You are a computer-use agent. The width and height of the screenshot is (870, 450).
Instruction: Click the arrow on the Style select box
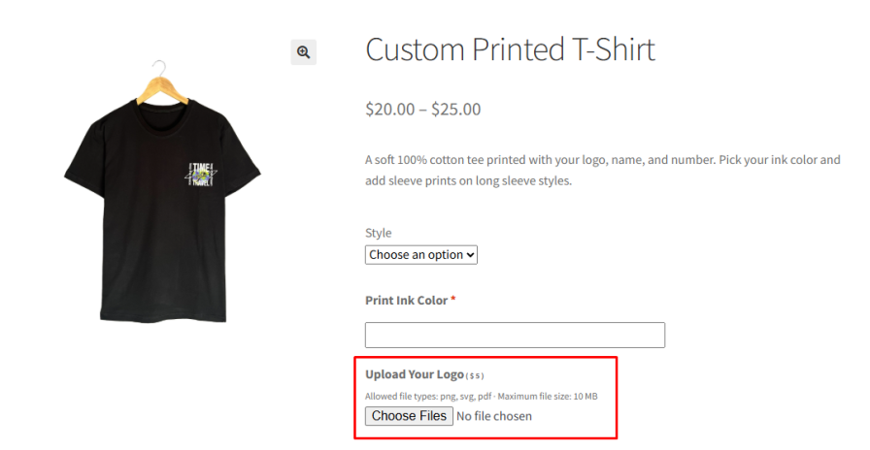470,255
